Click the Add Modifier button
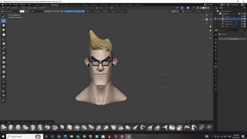Screen dimensions: 247x139 pos(232,39)
